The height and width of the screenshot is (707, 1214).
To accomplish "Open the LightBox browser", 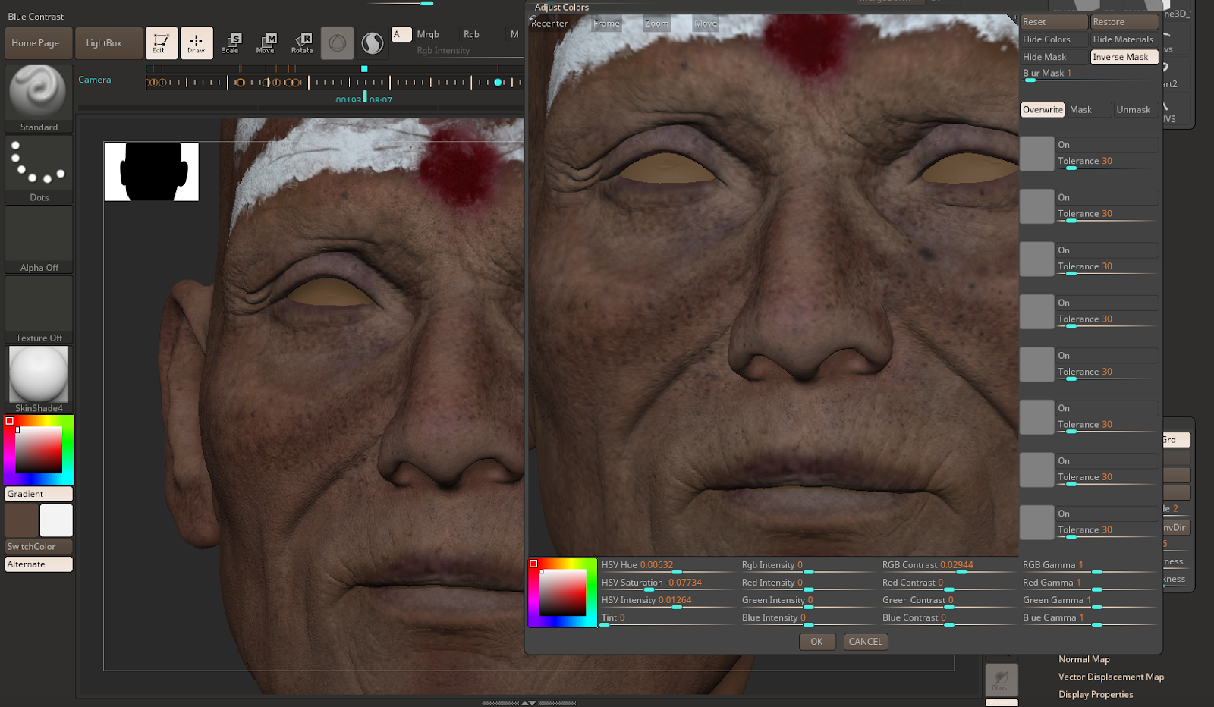I will coord(104,43).
